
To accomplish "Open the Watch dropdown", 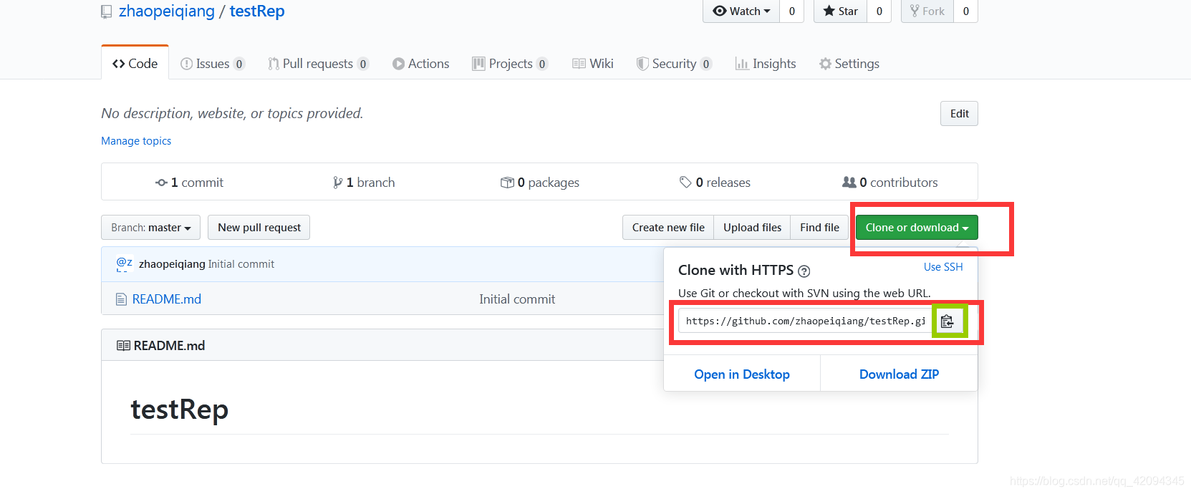I will click(x=741, y=11).
